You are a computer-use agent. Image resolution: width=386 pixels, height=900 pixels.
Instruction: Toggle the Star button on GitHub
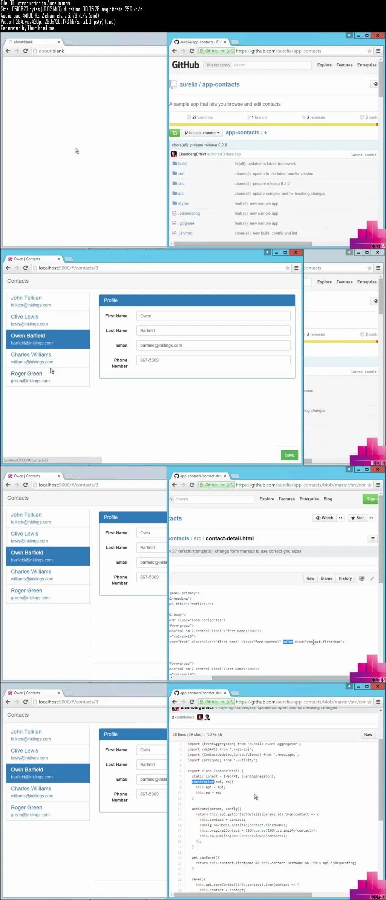(357, 518)
